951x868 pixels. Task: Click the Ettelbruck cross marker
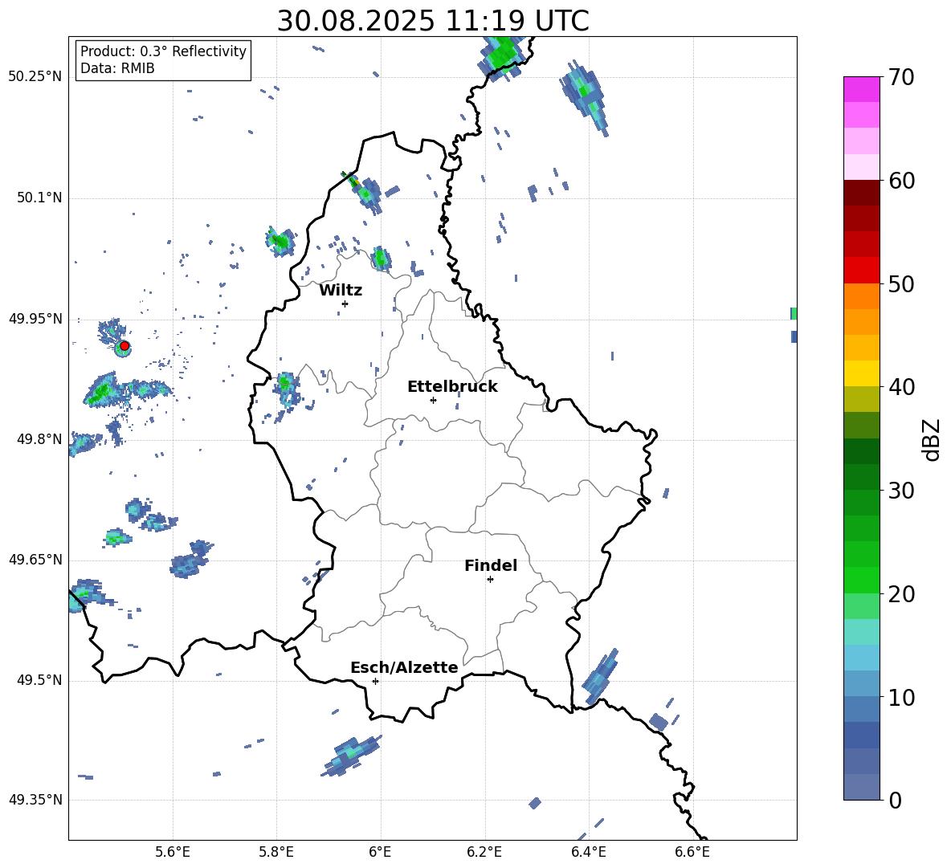(433, 400)
